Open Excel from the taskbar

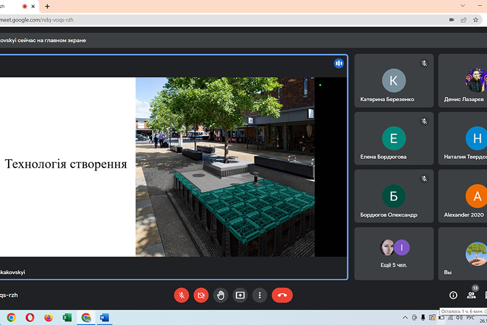point(67,317)
